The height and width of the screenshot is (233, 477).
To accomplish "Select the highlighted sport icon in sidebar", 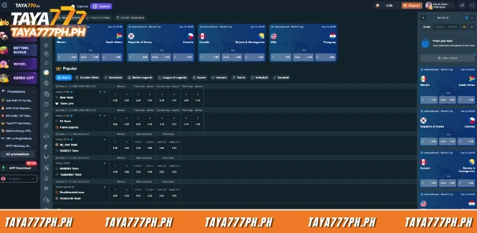I will pyautogui.click(x=46, y=72).
